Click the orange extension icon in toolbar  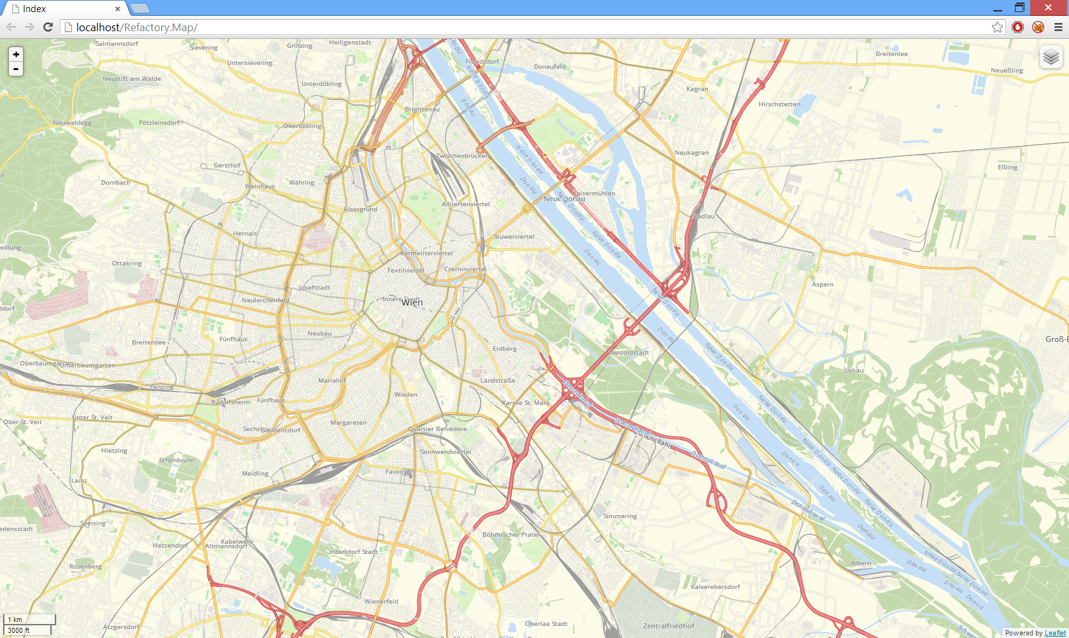point(1038,27)
